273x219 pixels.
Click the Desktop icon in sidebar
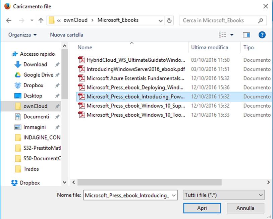18,96
